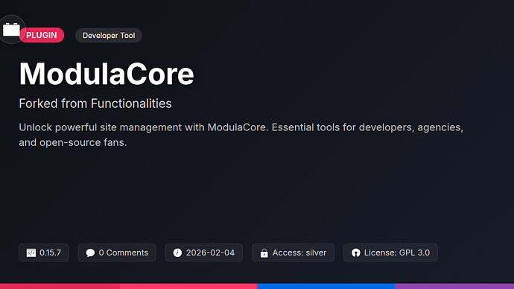Screen dimensions: 514x289
Task: Click the ModulaCore title
Action: [107, 74]
